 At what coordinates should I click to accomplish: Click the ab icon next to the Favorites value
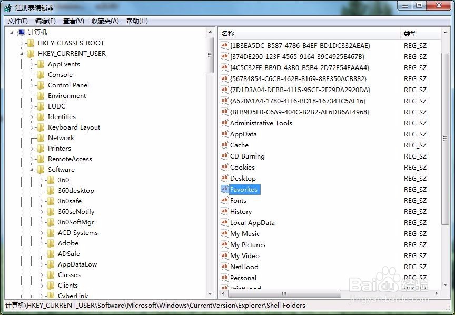tap(224, 189)
